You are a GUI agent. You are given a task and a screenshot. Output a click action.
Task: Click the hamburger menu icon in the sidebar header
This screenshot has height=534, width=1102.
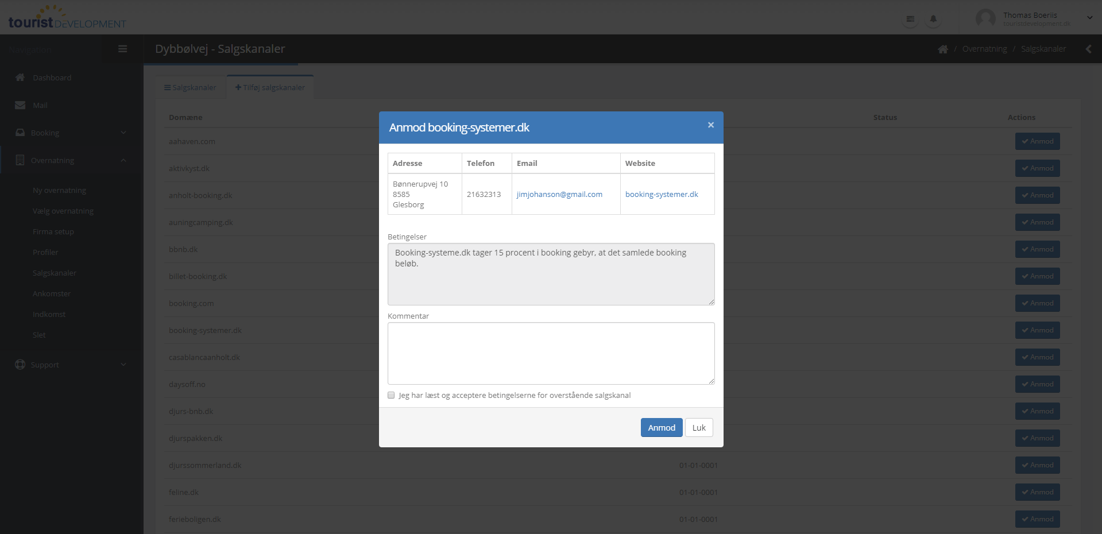122,49
